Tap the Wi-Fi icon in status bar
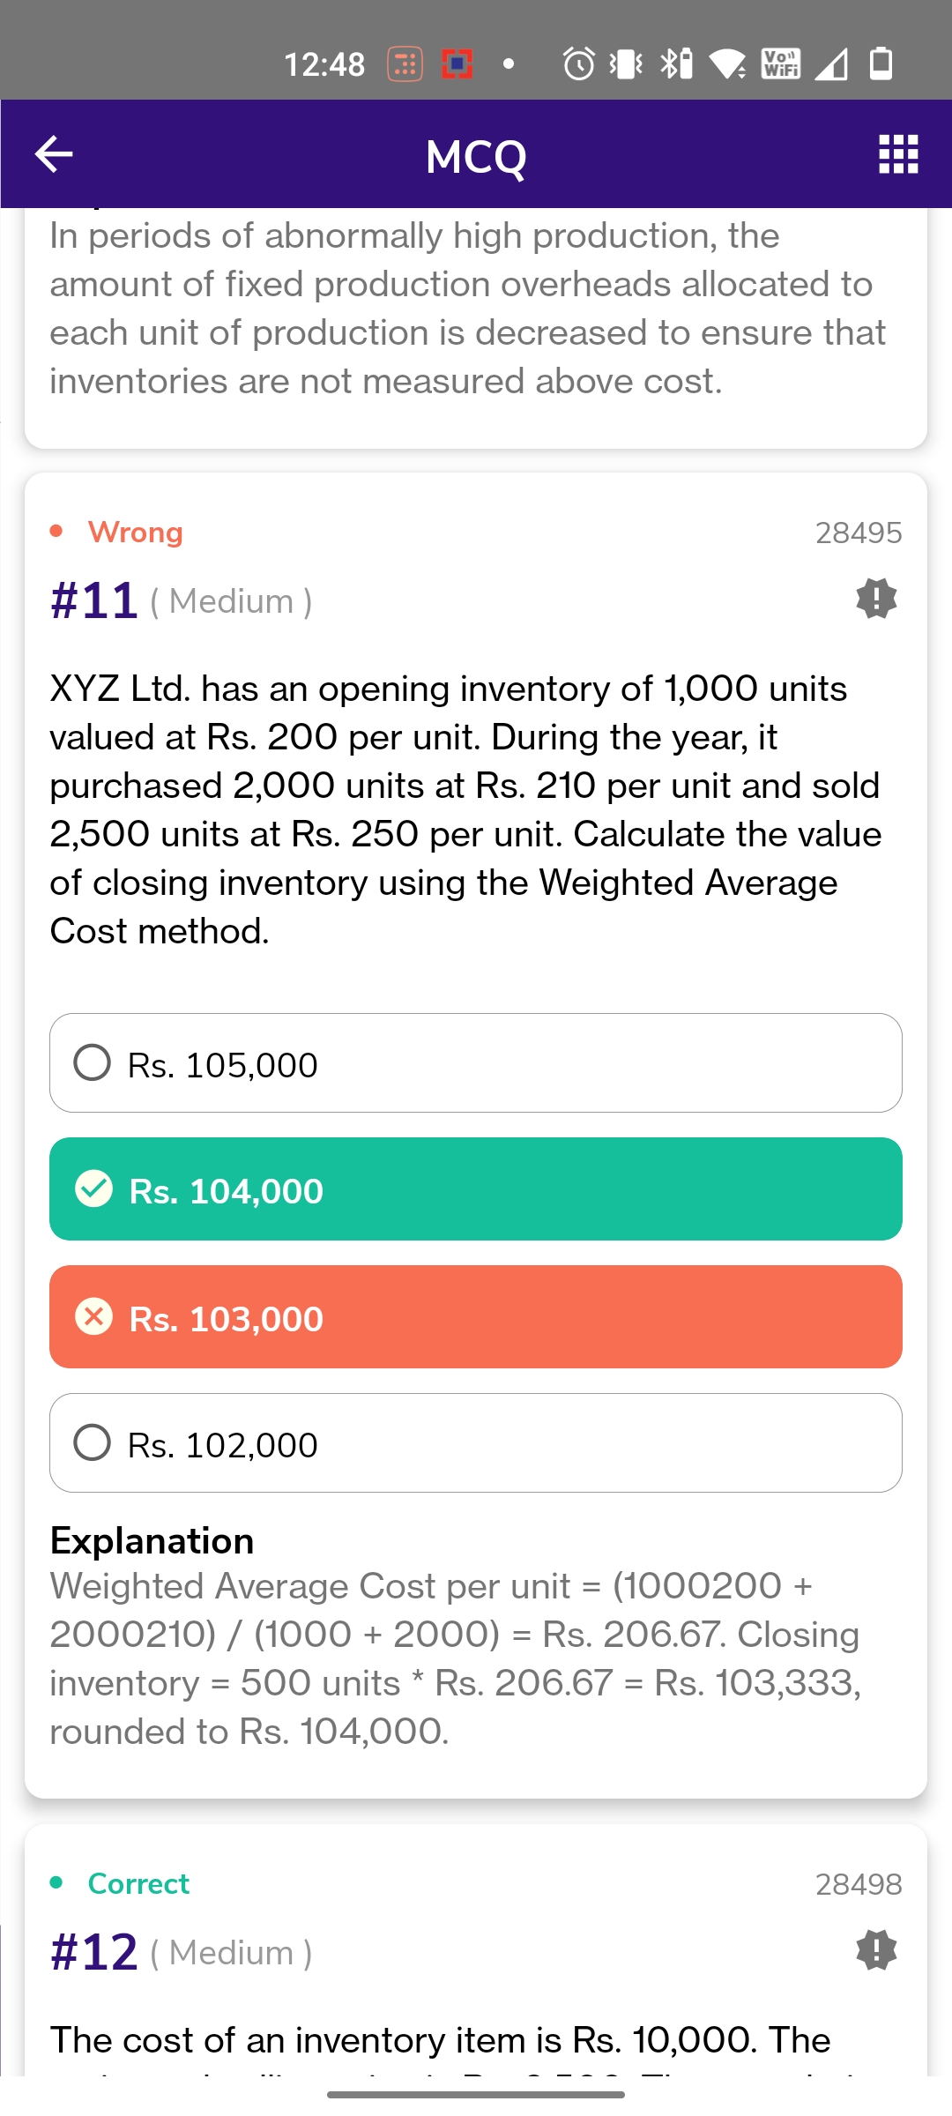The width and height of the screenshot is (952, 2116). pos(727,63)
